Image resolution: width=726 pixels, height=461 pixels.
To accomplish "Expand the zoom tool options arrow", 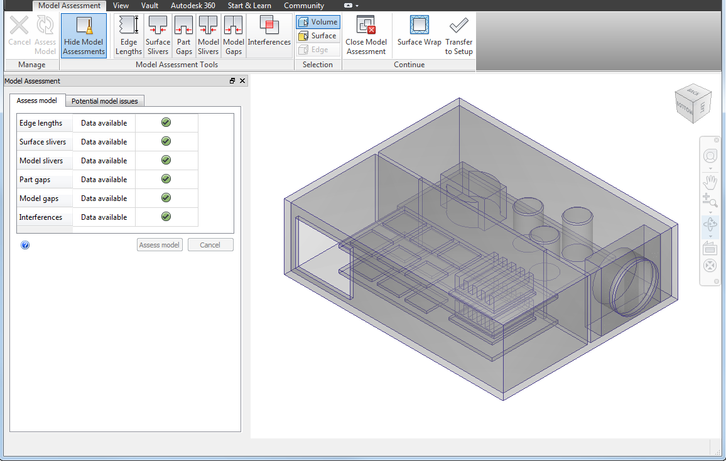I will (711, 212).
